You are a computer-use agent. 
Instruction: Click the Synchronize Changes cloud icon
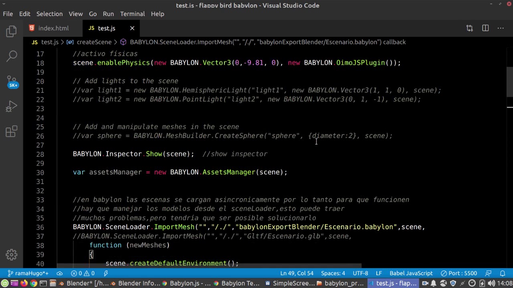60,273
